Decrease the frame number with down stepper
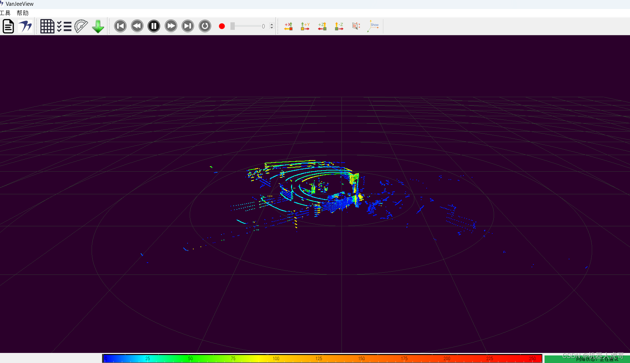Viewport: 630px width, 363px height. click(x=272, y=28)
